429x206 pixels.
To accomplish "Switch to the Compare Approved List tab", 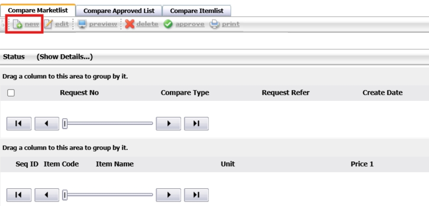I will (119, 11).
